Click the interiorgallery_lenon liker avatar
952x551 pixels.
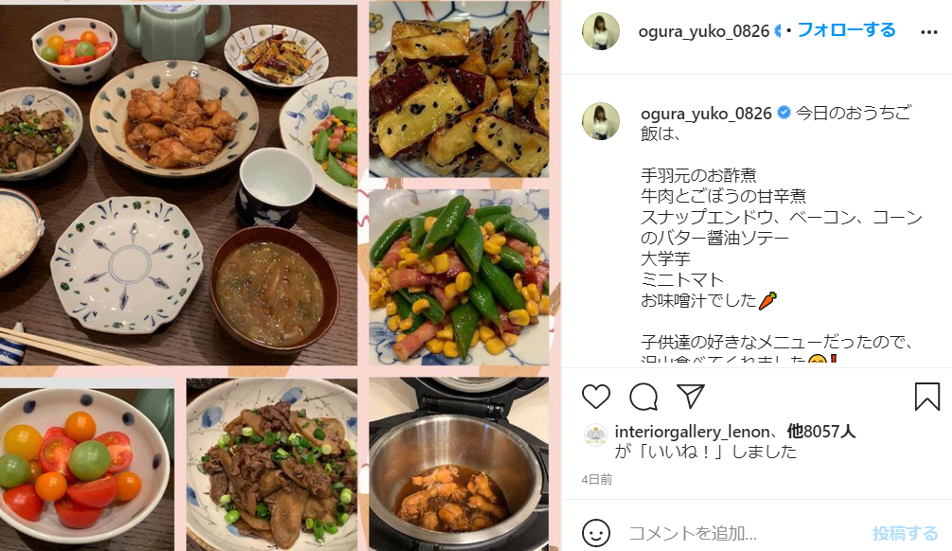click(595, 435)
